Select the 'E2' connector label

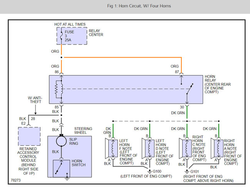click(x=23, y=124)
